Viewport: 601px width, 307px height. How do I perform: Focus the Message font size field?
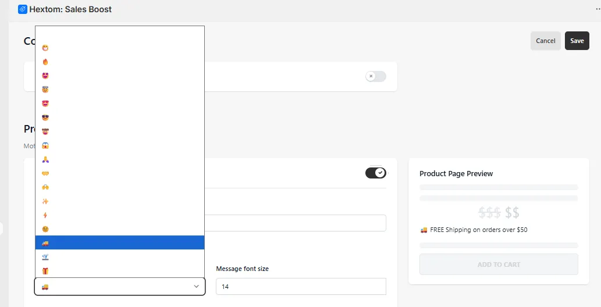301,286
